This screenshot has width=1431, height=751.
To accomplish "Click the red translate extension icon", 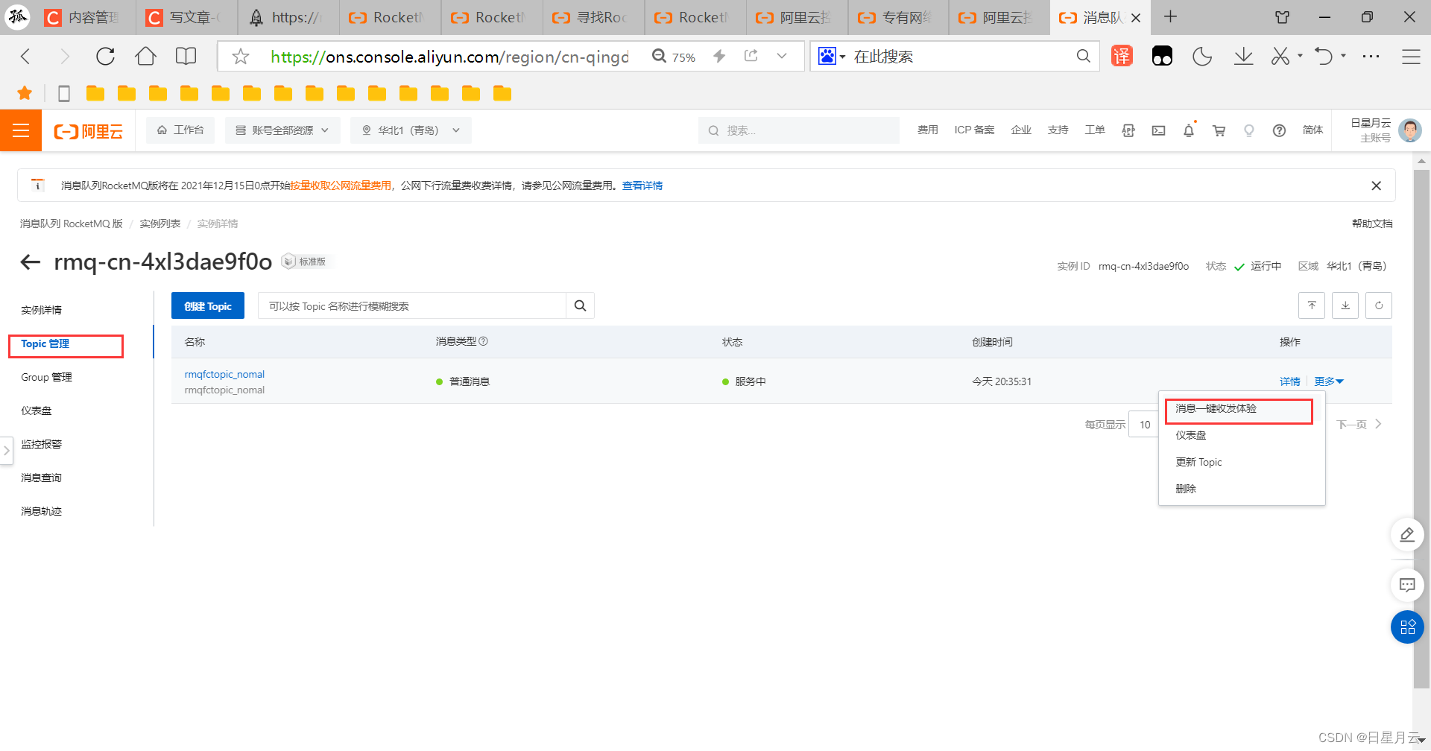I will click(1122, 56).
